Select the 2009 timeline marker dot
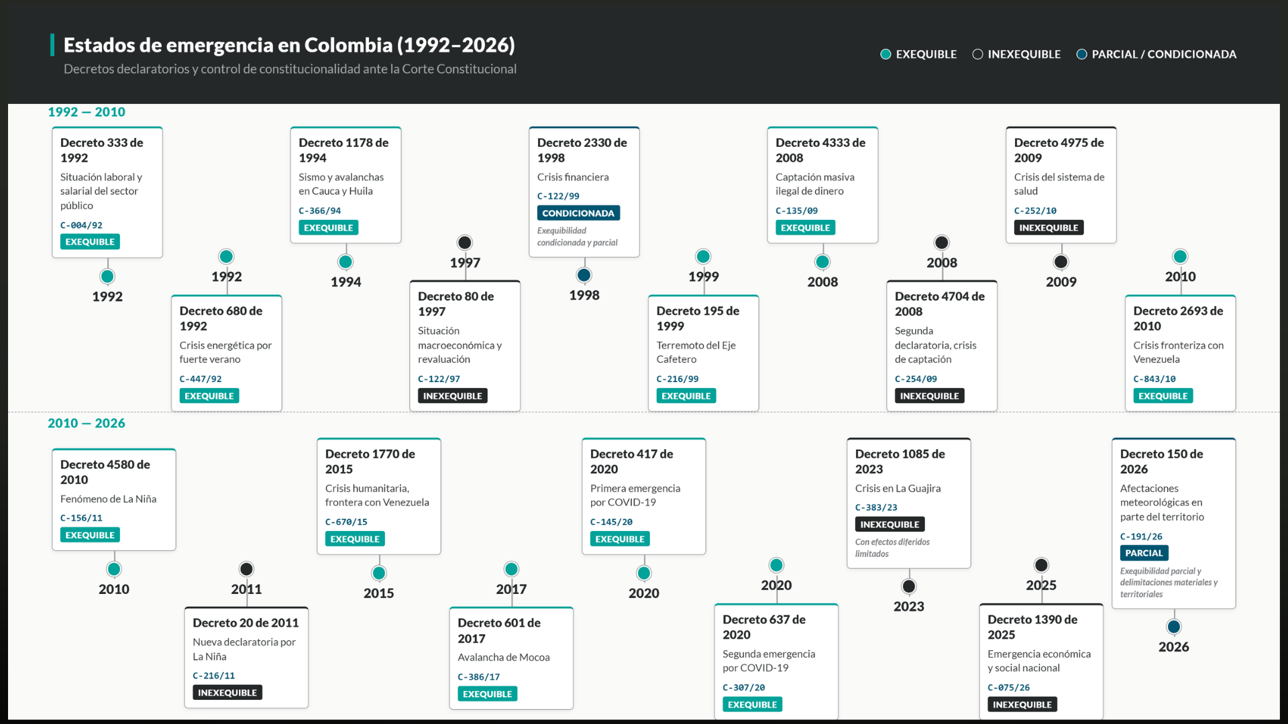Viewport: 1288px width, 724px height. 1061,261
